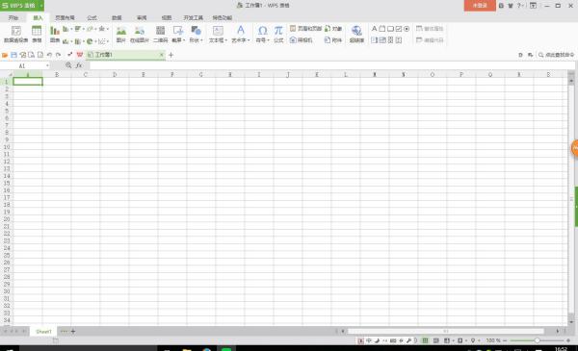Viewport: 578px width, 351px height.
Task: Switch to the 数据 (Data) tab
Action: pos(117,17)
